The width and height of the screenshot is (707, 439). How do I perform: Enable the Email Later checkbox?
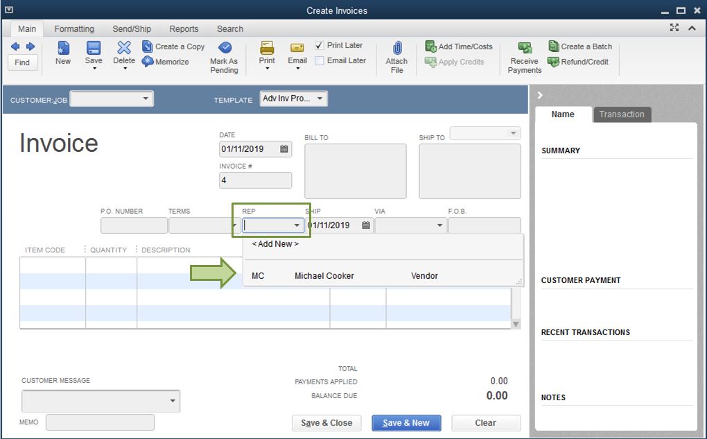point(321,60)
